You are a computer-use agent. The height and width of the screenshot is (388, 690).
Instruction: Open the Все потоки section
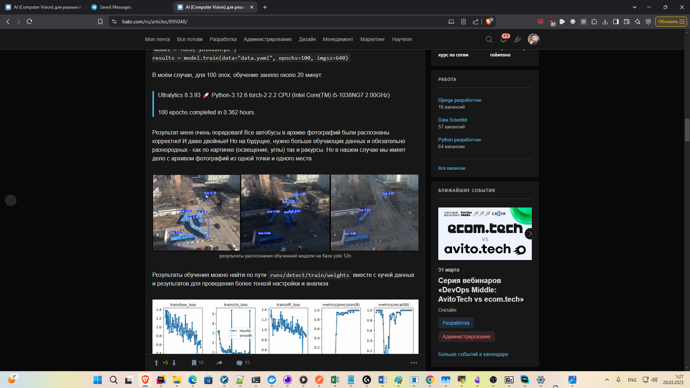point(189,39)
